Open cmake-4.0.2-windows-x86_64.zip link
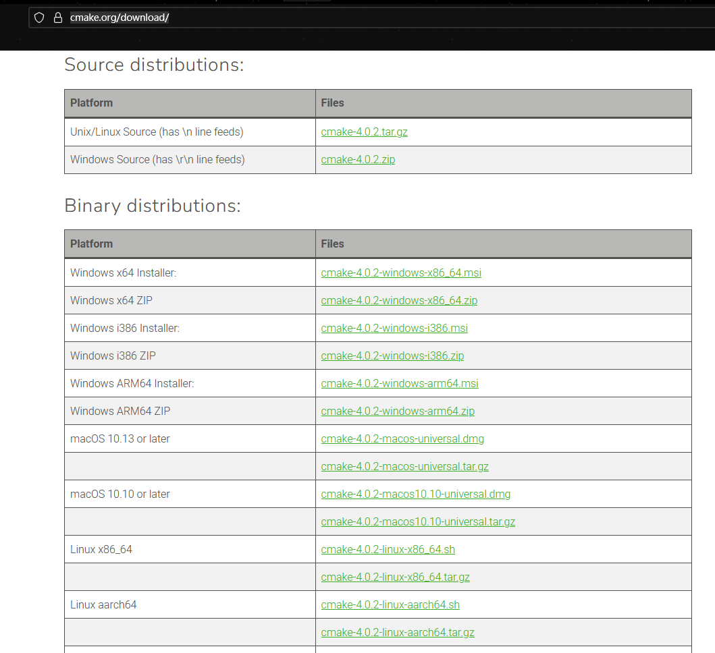 (399, 300)
